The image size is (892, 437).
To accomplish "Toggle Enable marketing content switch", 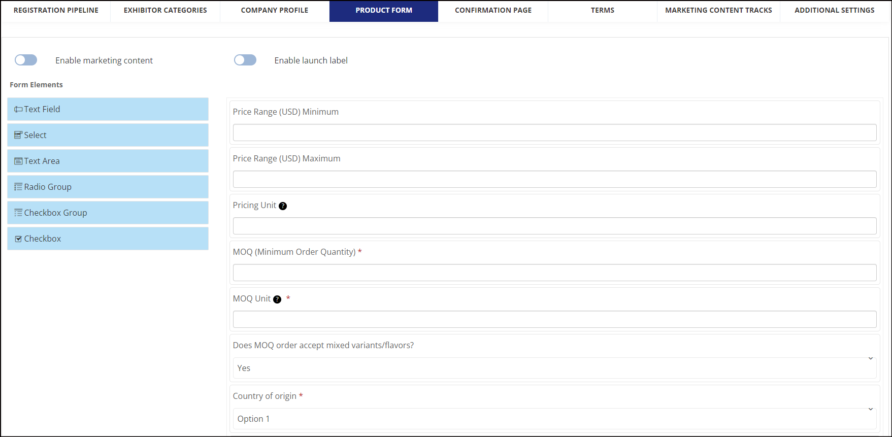I will click(26, 60).
